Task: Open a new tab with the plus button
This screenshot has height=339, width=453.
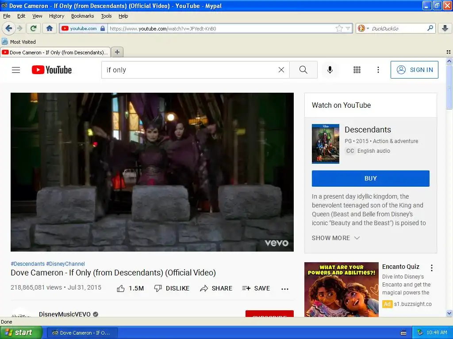Action: (x=117, y=52)
